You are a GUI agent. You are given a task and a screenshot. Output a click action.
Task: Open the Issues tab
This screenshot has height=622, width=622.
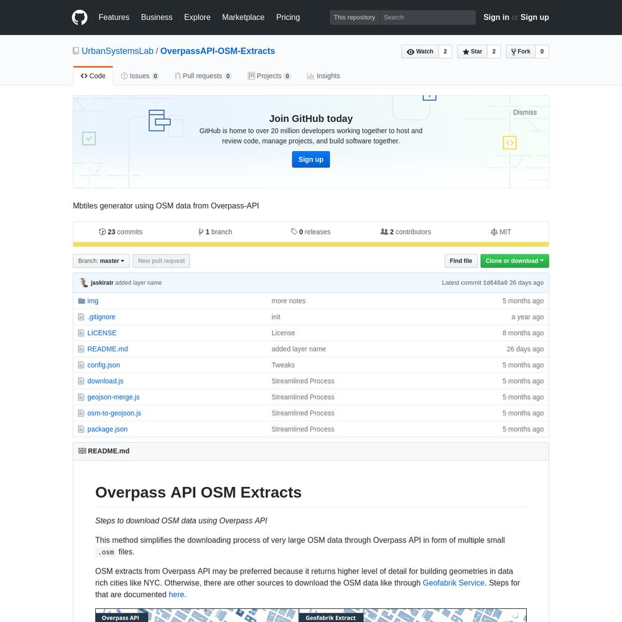[139, 76]
